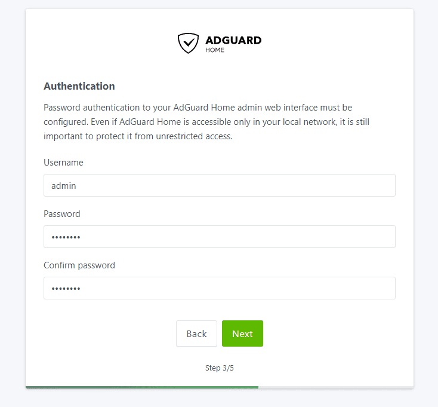Click into the Username input field
The height and width of the screenshot is (407, 438).
pos(219,185)
